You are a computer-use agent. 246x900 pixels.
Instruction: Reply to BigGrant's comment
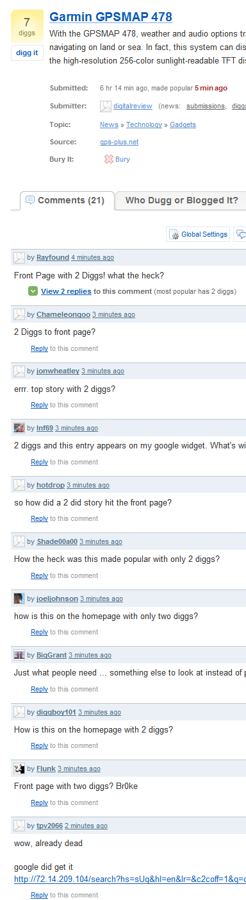[39, 689]
